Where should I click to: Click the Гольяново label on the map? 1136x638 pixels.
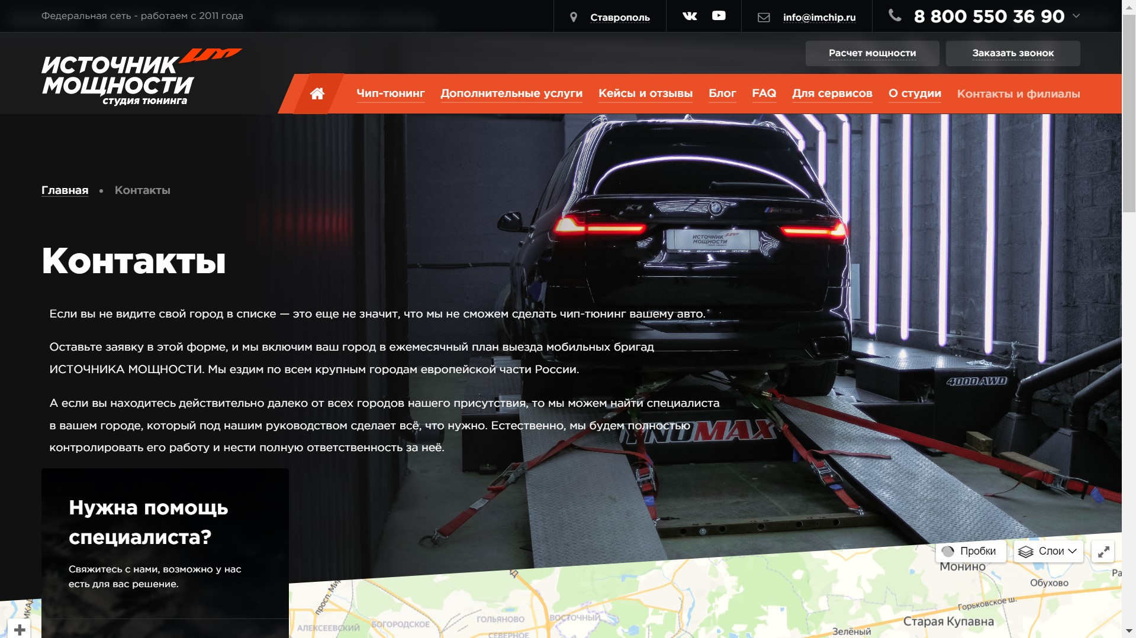(500, 620)
